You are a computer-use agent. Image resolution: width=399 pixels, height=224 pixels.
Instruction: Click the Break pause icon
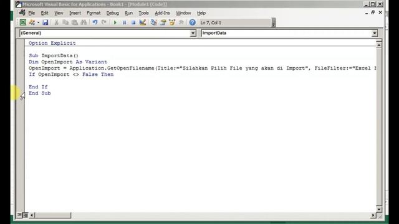[x=125, y=22]
